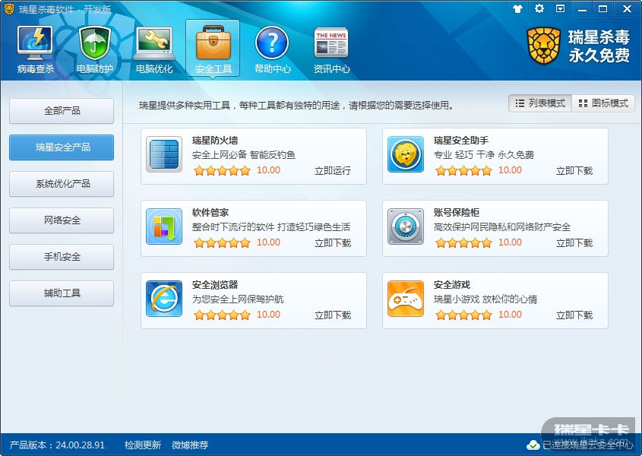
Task: Select the 系统优化产品 category
Action: click(62, 184)
